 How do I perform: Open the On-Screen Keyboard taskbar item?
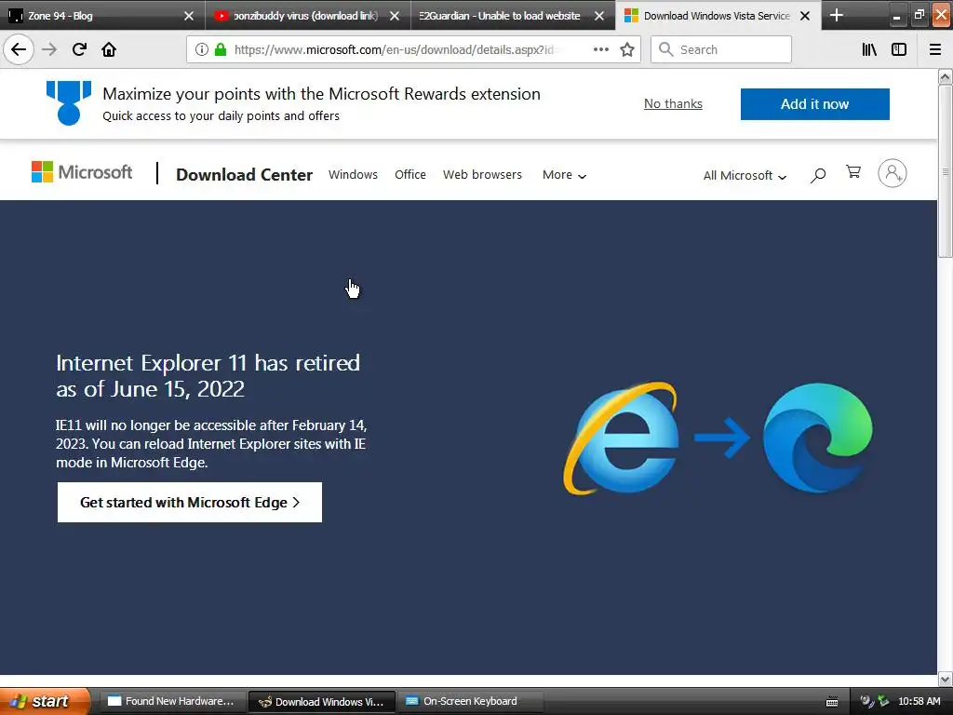tap(470, 701)
